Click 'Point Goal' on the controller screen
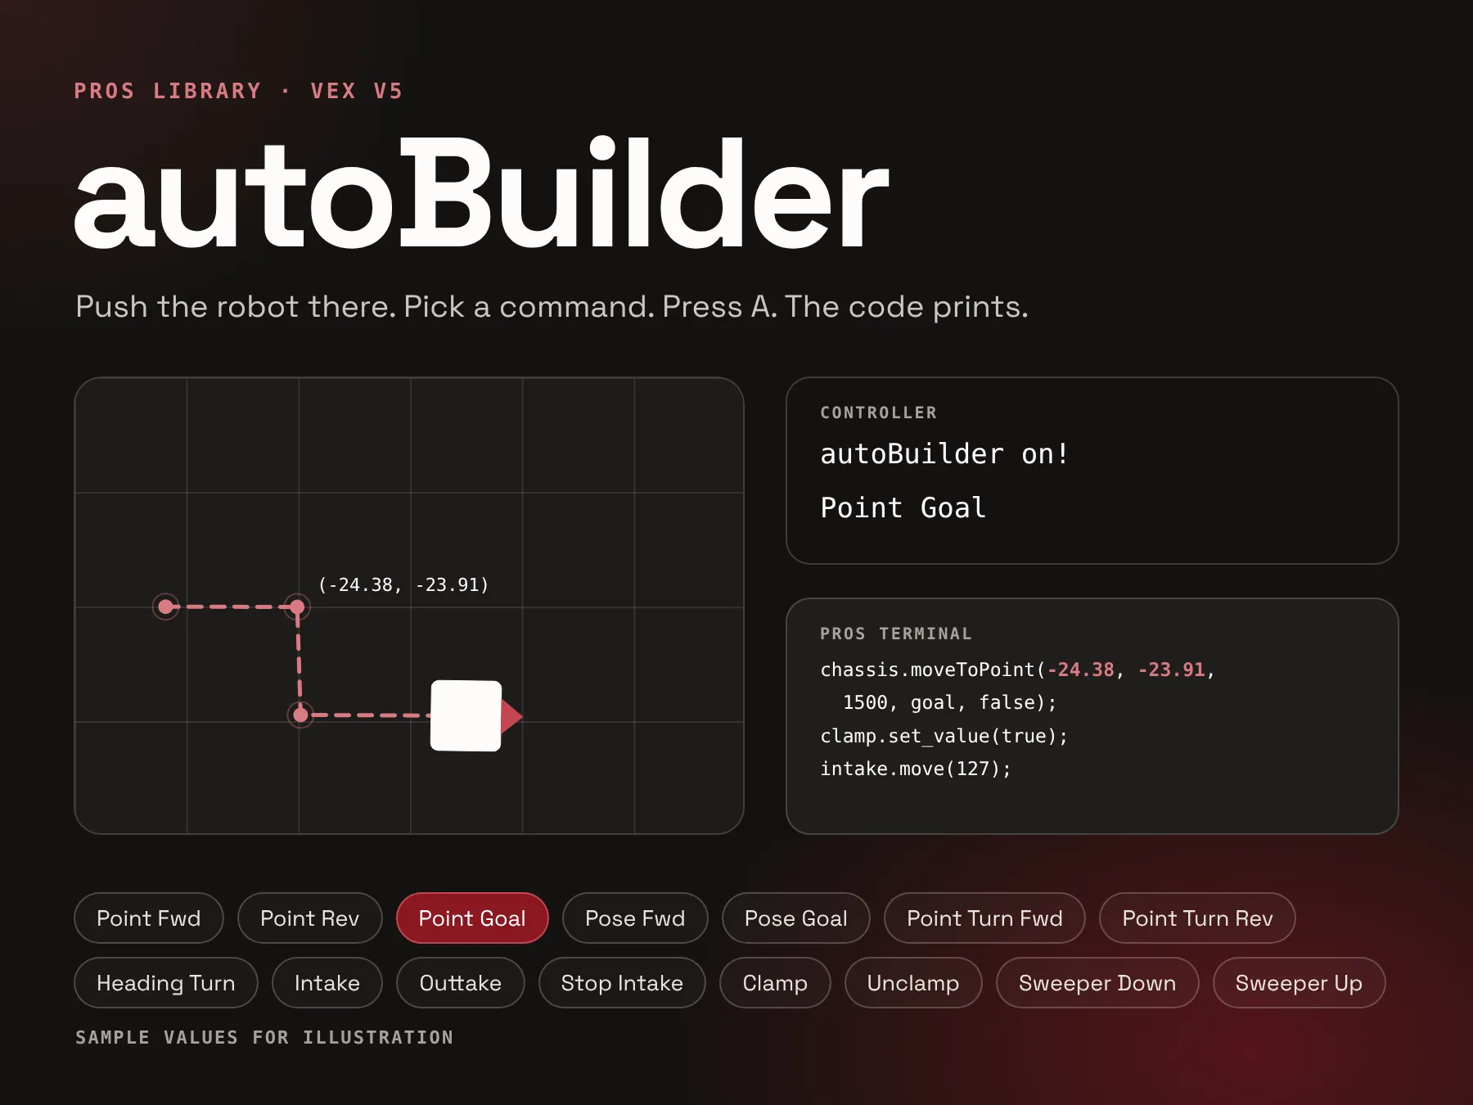The height and width of the screenshot is (1105, 1473). pyautogui.click(x=903, y=507)
